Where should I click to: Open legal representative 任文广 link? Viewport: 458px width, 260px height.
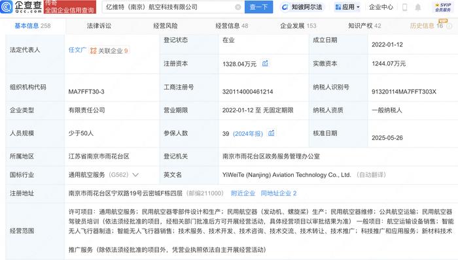pyautogui.click(x=77, y=50)
